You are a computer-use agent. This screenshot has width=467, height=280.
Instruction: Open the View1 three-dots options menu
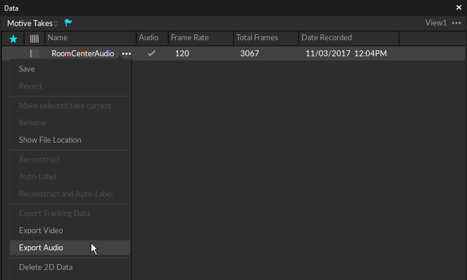coord(456,23)
